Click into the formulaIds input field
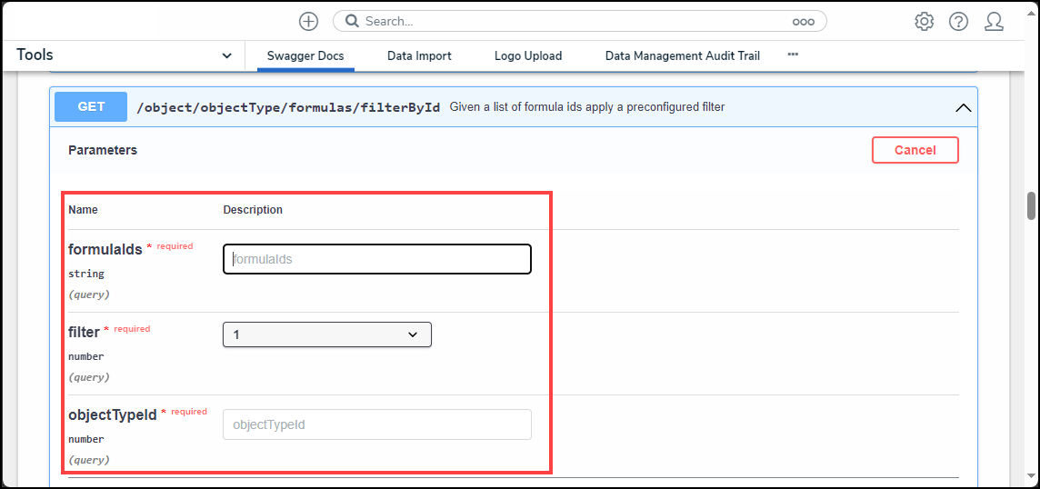Viewport: 1040px width, 489px height. coord(377,259)
